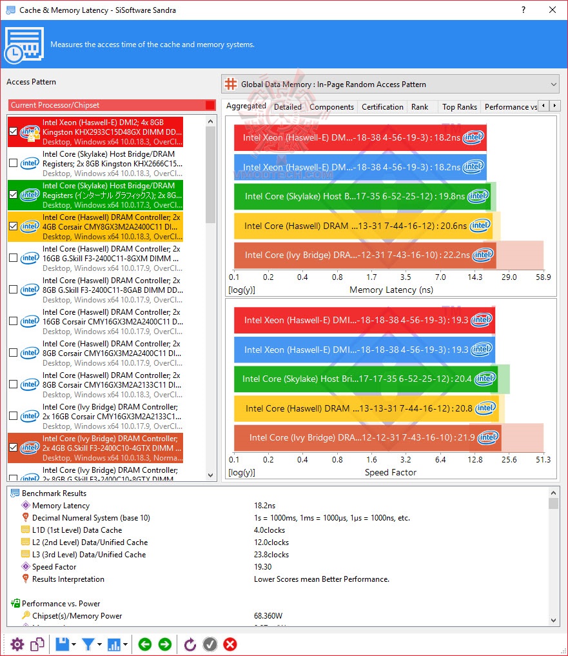
Task: Switch to the Aggregated tab
Action: pos(246,106)
